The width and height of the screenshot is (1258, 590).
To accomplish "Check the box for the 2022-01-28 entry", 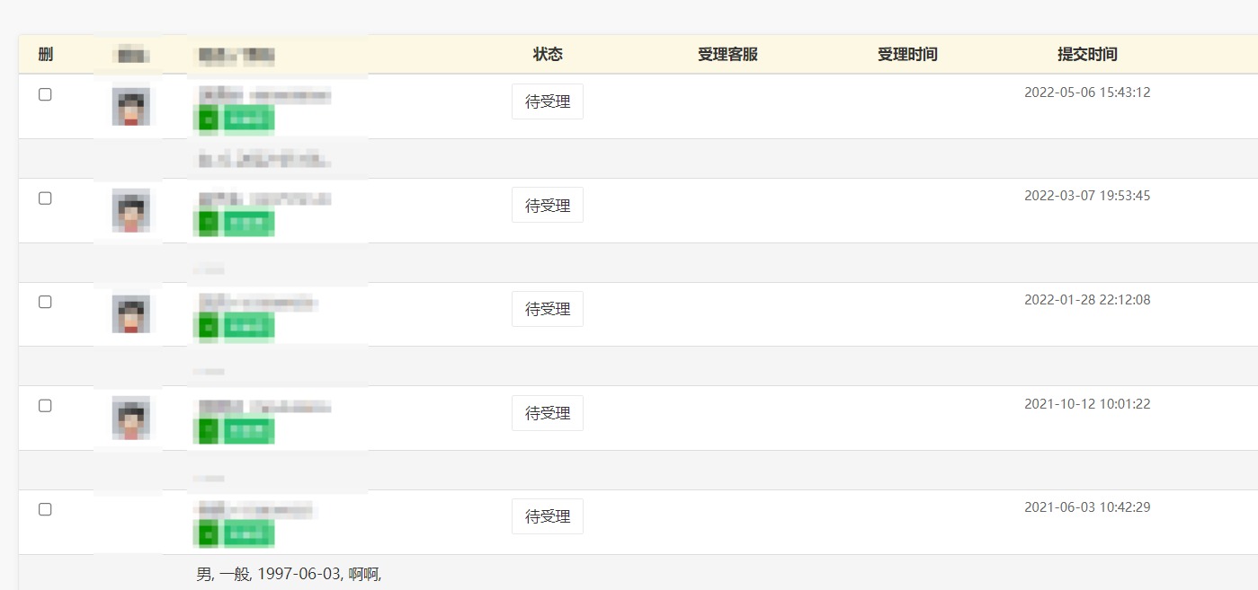I will 45,302.
